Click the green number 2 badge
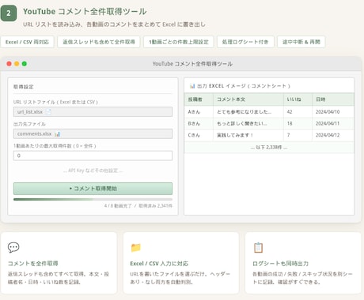 pyautogui.click(x=9, y=13)
